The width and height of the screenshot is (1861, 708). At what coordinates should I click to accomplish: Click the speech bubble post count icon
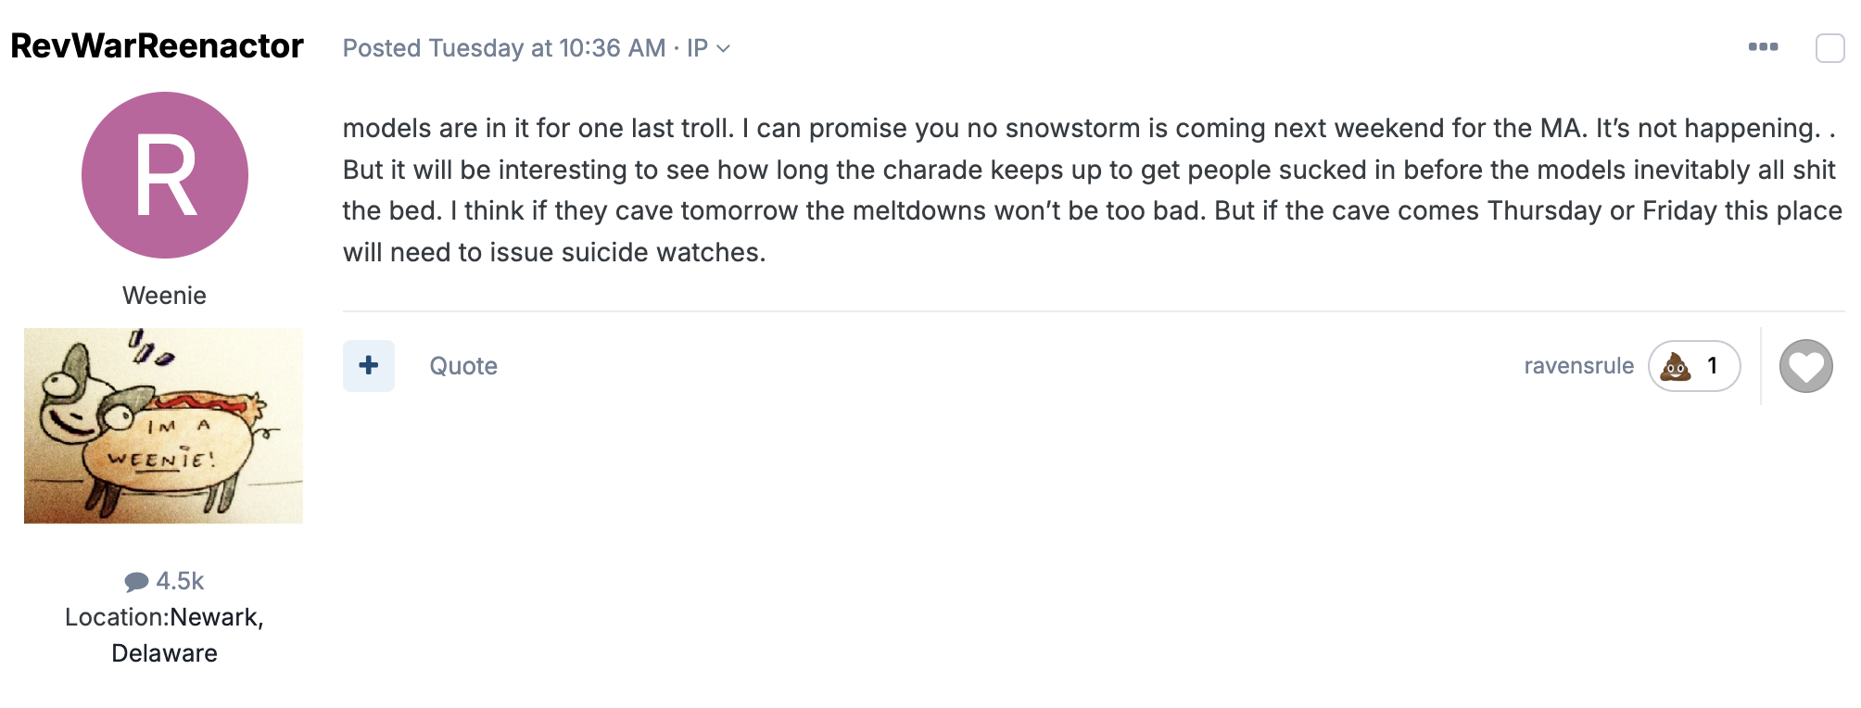point(136,581)
